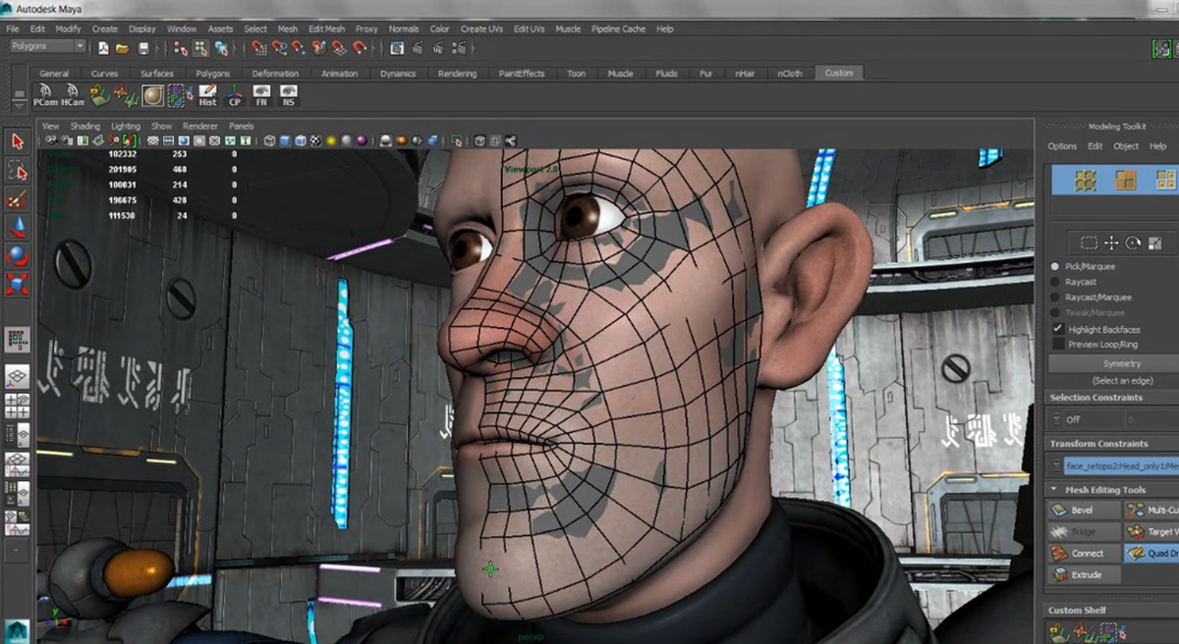Click the FN shelf icon
The height and width of the screenshot is (644, 1179).
pyautogui.click(x=261, y=93)
